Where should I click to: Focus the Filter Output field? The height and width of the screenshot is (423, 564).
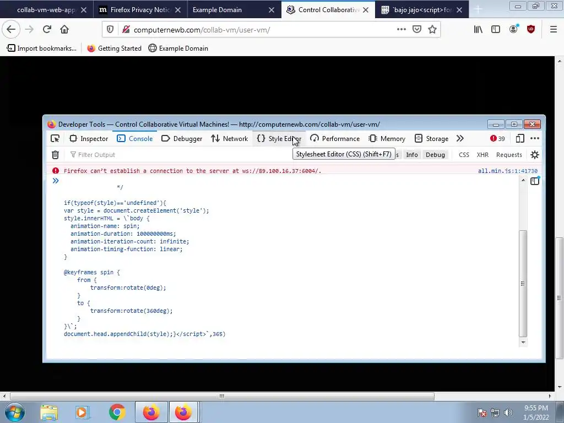pyautogui.click(x=180, y=155)
